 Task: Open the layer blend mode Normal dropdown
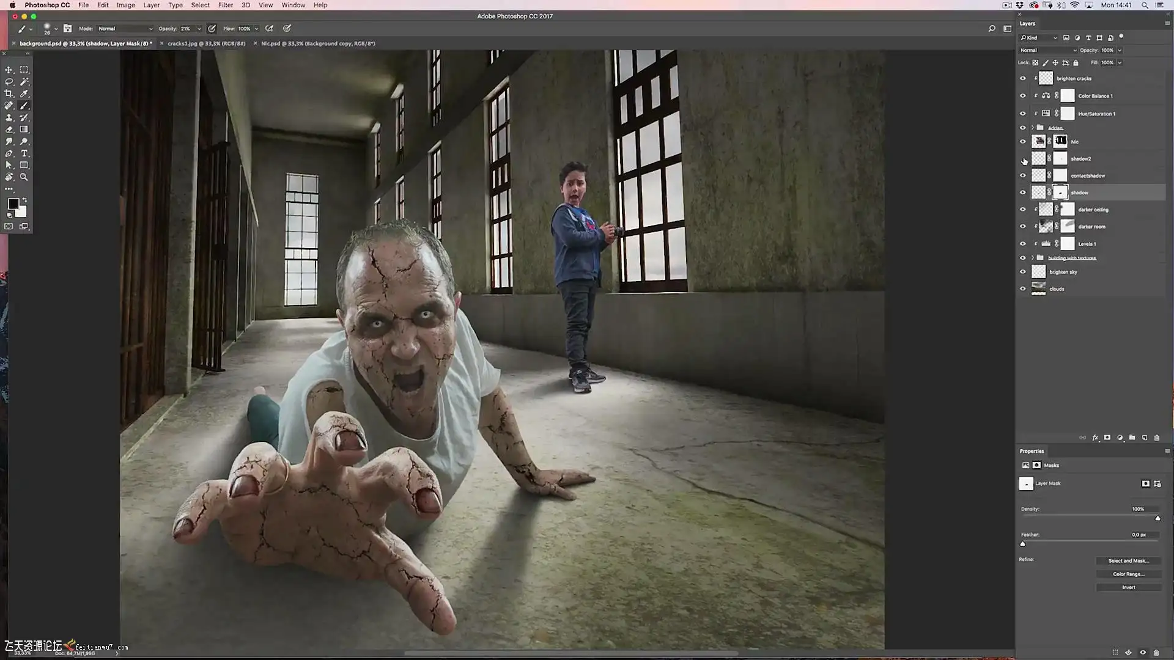[x=1047, y=50]
